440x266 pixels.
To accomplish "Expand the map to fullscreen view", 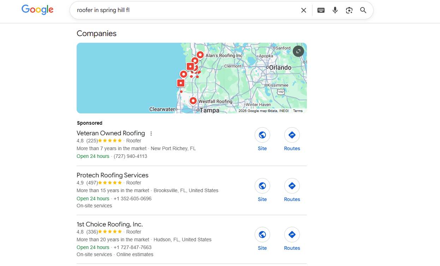I will pyautogui.click(x=298, y=51).
